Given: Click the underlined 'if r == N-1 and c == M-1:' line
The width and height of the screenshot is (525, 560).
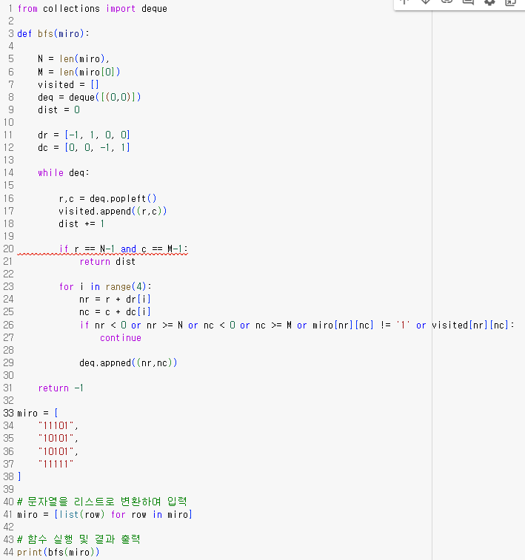Looking at the screenshot, I should point(124,249).
